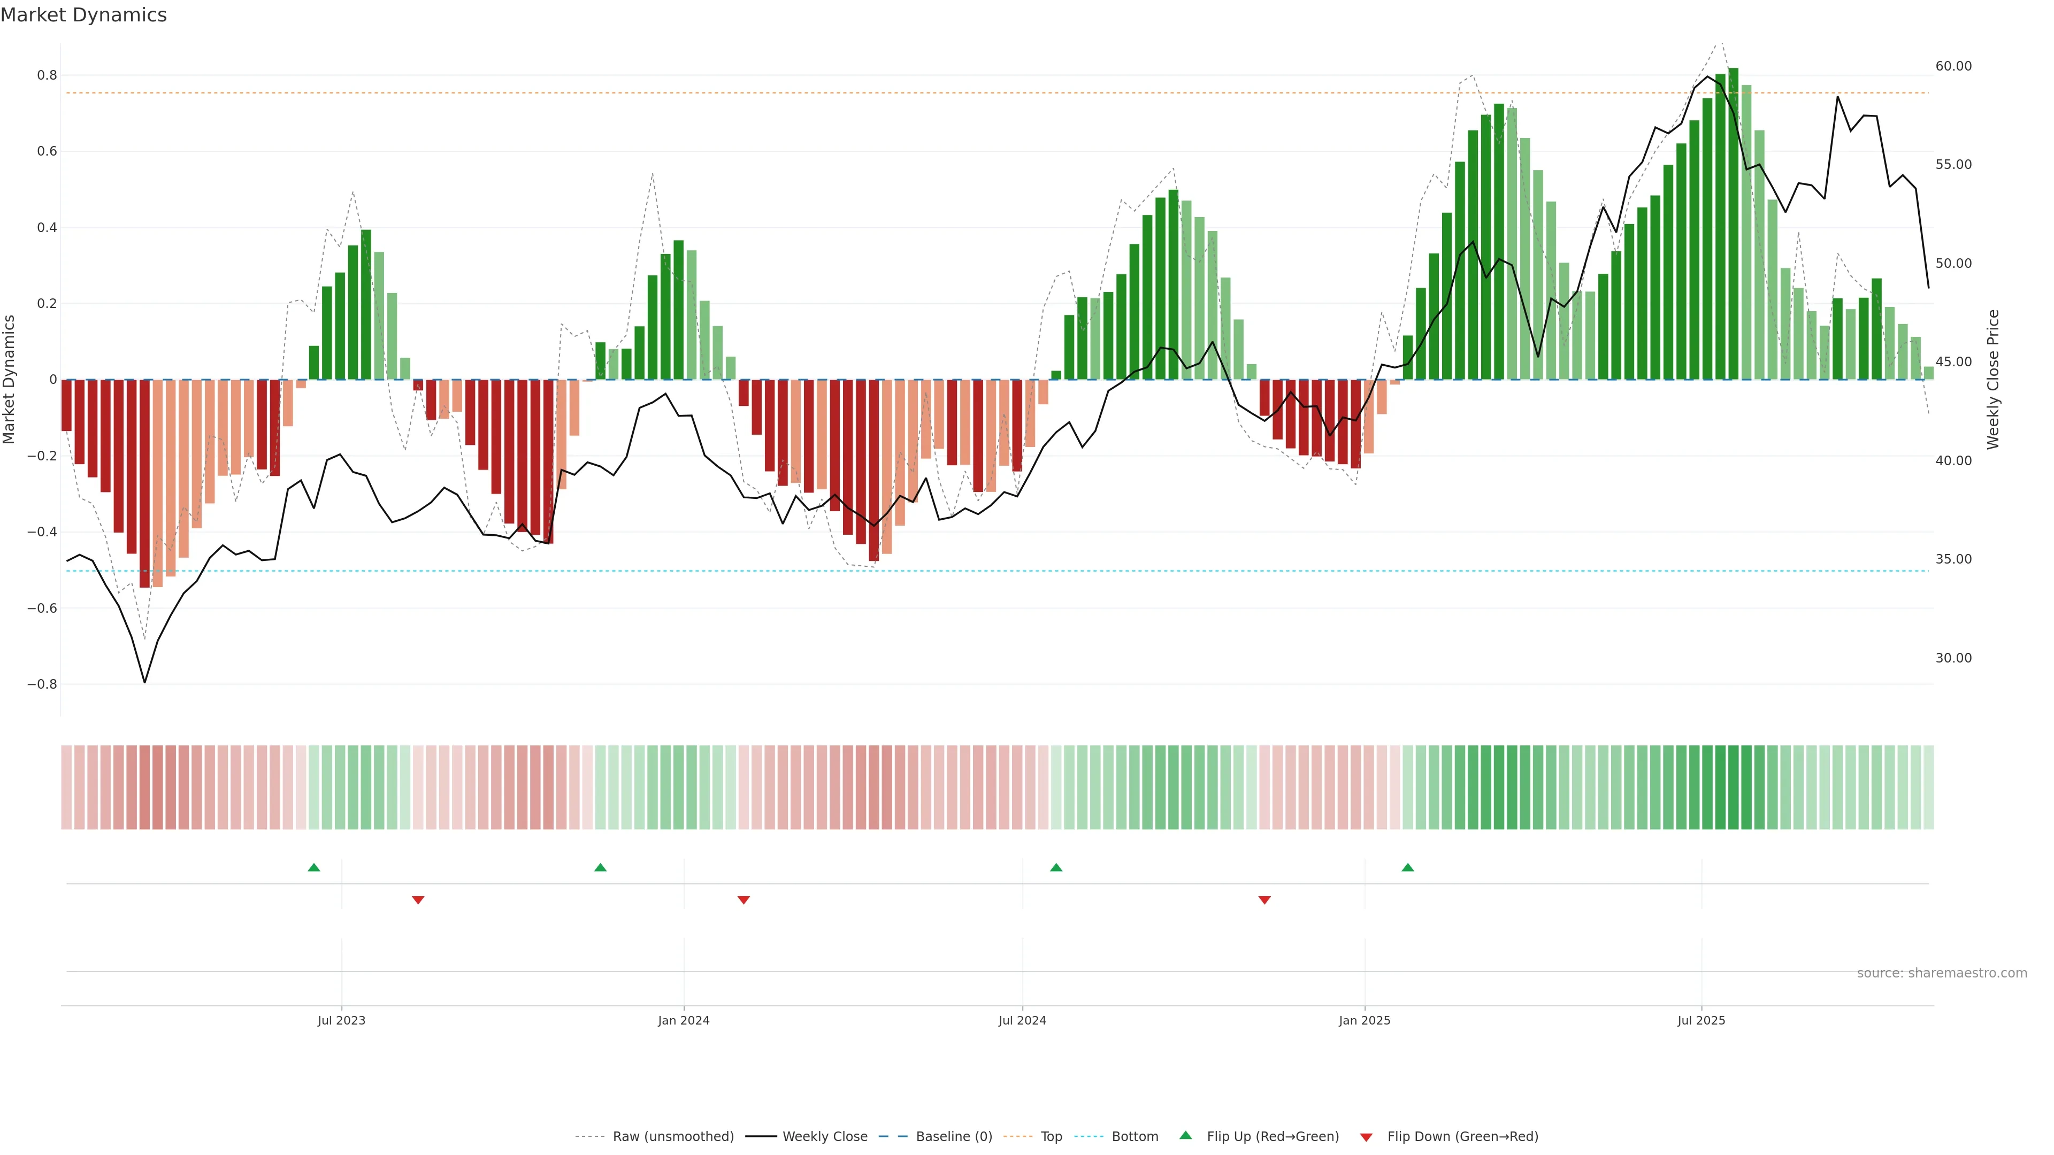This screenshot has width=2054, height=1155.
Task: Click the red Flip Down triangle before Jan 2025
Action: coord(1264,900)
